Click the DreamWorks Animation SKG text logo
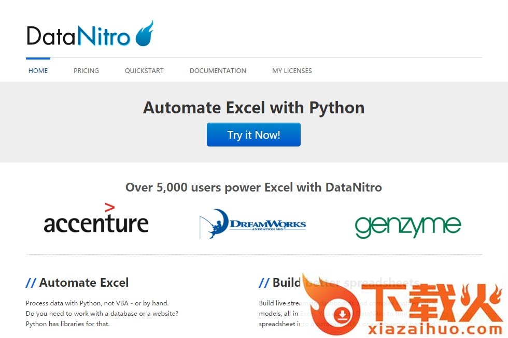Image resolution: width=508 pixels, height=338 pixels. 267,225
